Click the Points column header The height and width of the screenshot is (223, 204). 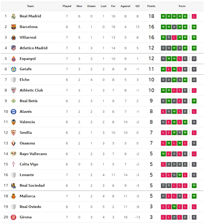[x=151, y=6]
